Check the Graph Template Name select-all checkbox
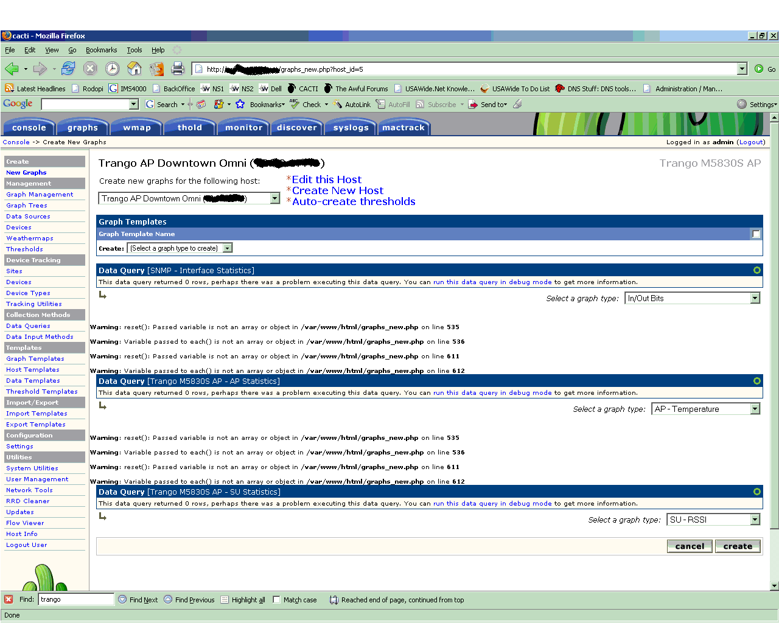This screenshot has width=779, height=623. [x=756, y=234]
